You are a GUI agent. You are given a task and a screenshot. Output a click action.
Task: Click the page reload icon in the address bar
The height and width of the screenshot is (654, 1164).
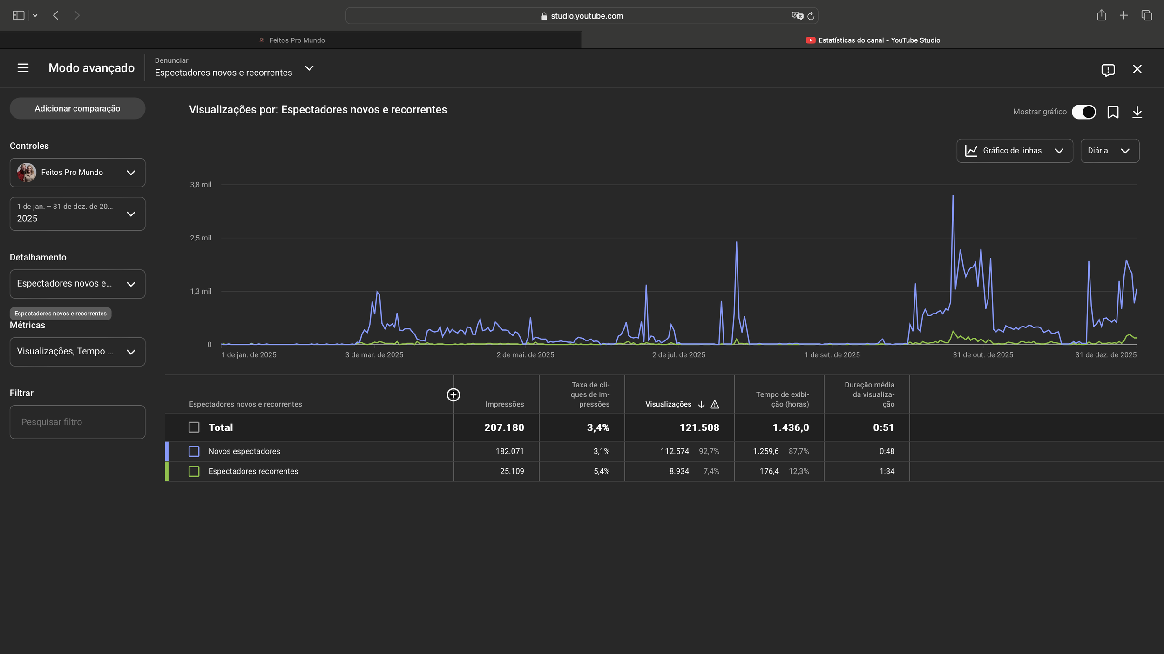click(x=811, y=16)
